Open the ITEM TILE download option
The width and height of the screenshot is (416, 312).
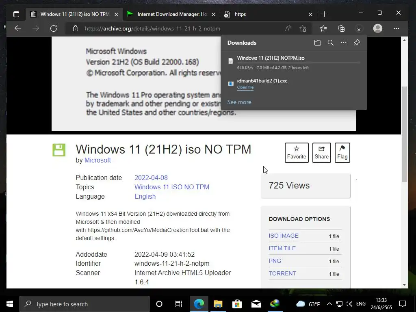click(x=282, y=248)
